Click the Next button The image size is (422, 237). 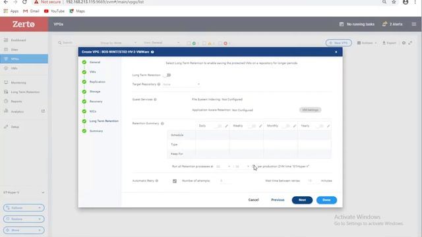tap(302, 200)
